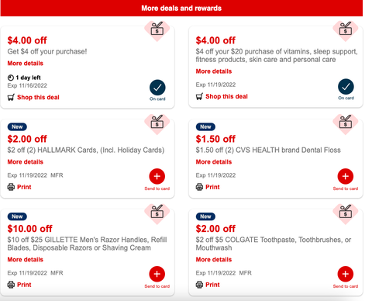This screenshot has width=372, height=301.
Task: Click Print link on Colgate coupon
Action: pos(212,285)
